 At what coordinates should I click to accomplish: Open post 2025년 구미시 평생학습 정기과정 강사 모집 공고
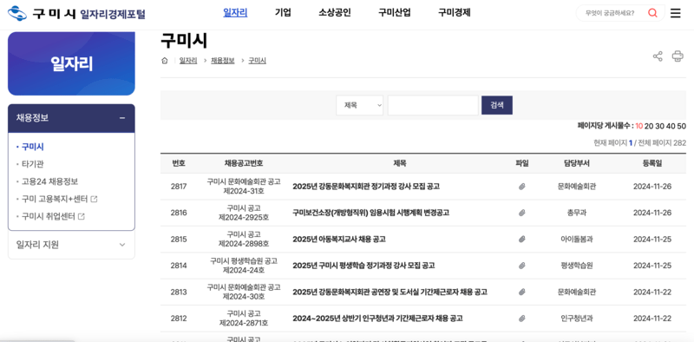363,266
